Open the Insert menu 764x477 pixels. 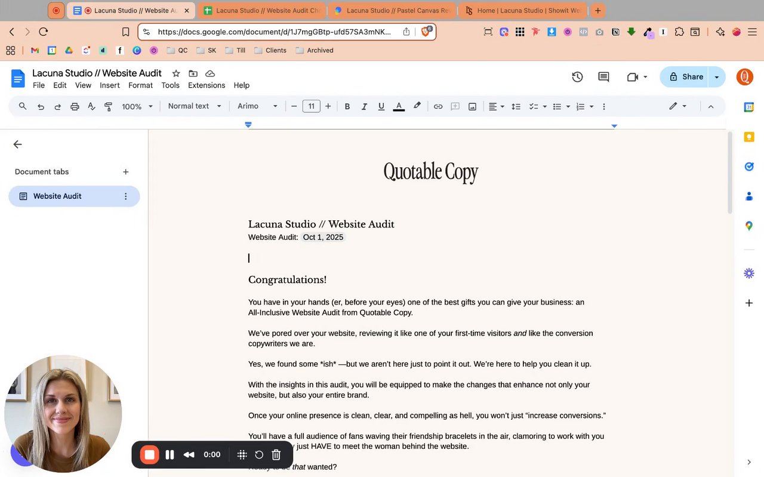tap(110, 85)
